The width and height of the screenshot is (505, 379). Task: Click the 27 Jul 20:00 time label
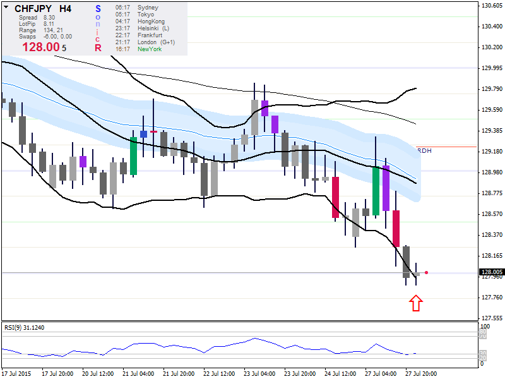click(x=421, y=373)
